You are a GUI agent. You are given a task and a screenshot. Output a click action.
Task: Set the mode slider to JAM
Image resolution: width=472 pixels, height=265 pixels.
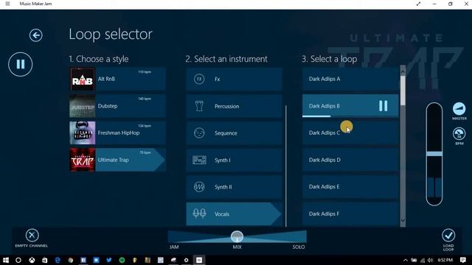(x=174, y=247)
